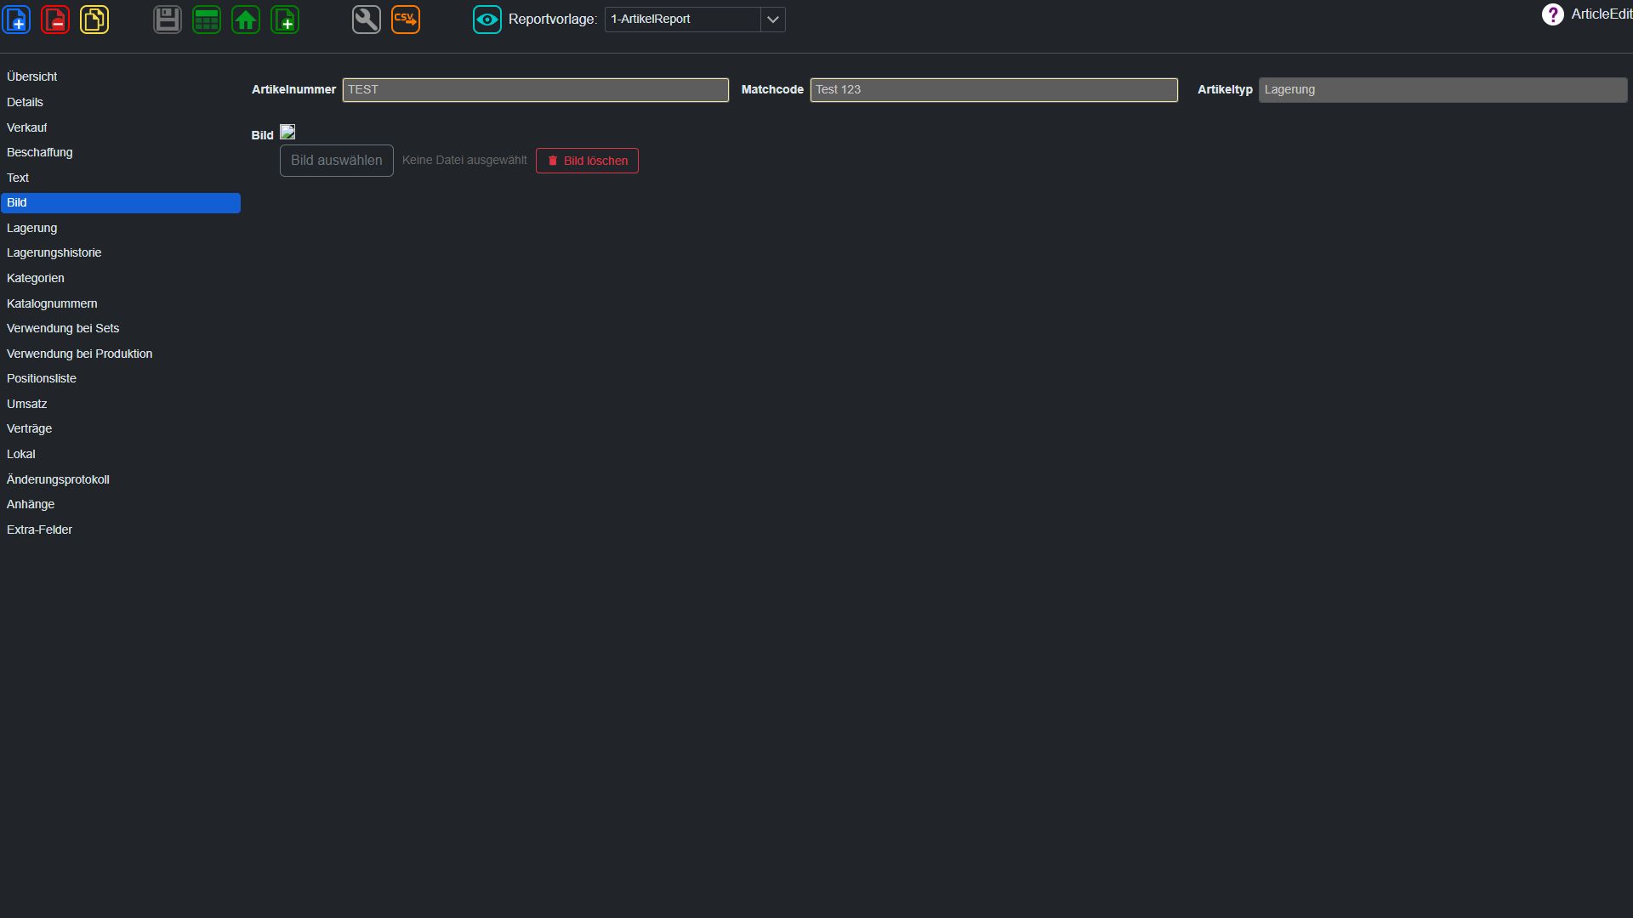Open the Verträge section
Screen dimensions: 1633x918
121,428
